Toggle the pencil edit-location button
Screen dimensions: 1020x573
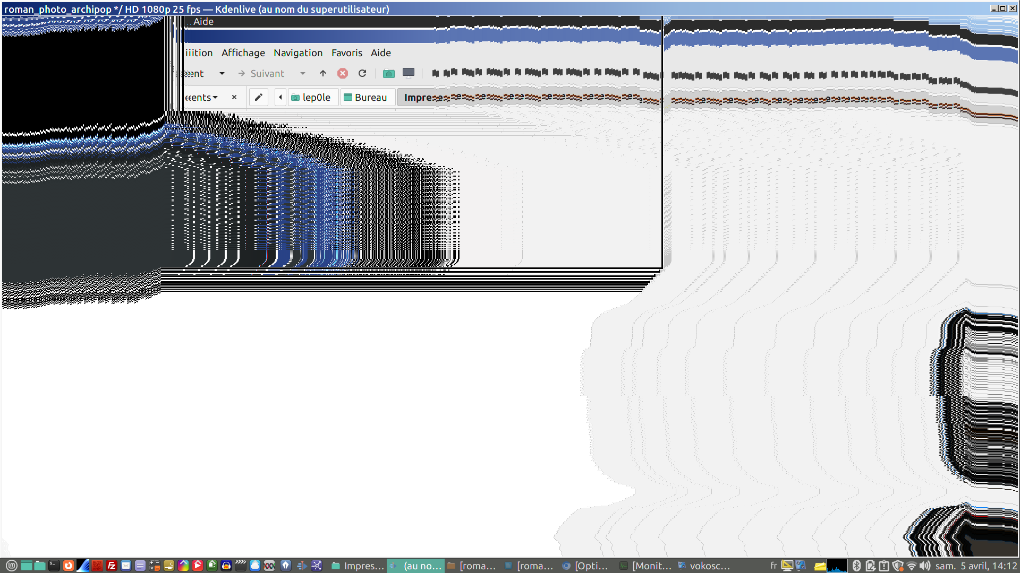259,97
